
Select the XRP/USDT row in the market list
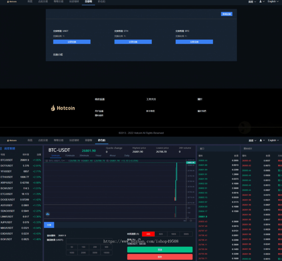pyautogui.click(x=21, y=183)
